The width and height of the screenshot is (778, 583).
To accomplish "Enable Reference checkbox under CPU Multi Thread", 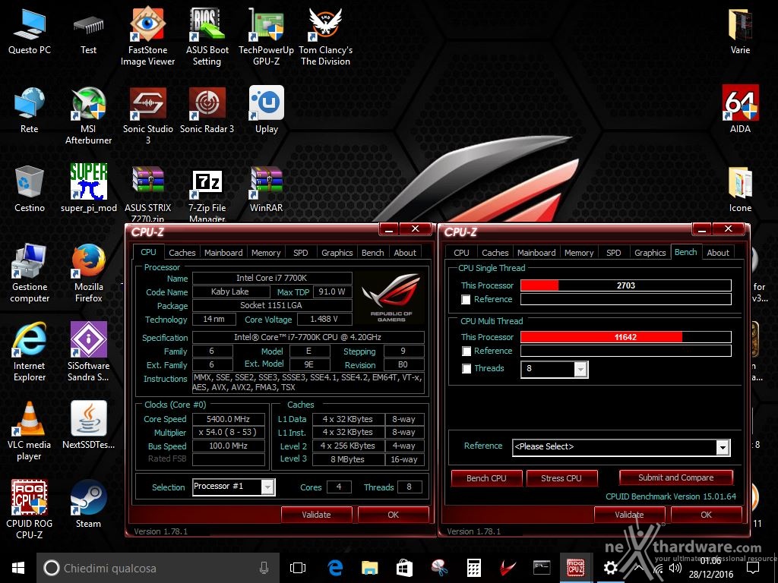I will (x=466, y=351).
